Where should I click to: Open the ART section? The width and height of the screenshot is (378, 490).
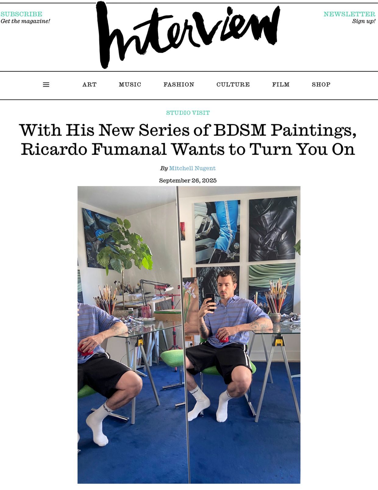click(x=89, y=85)
